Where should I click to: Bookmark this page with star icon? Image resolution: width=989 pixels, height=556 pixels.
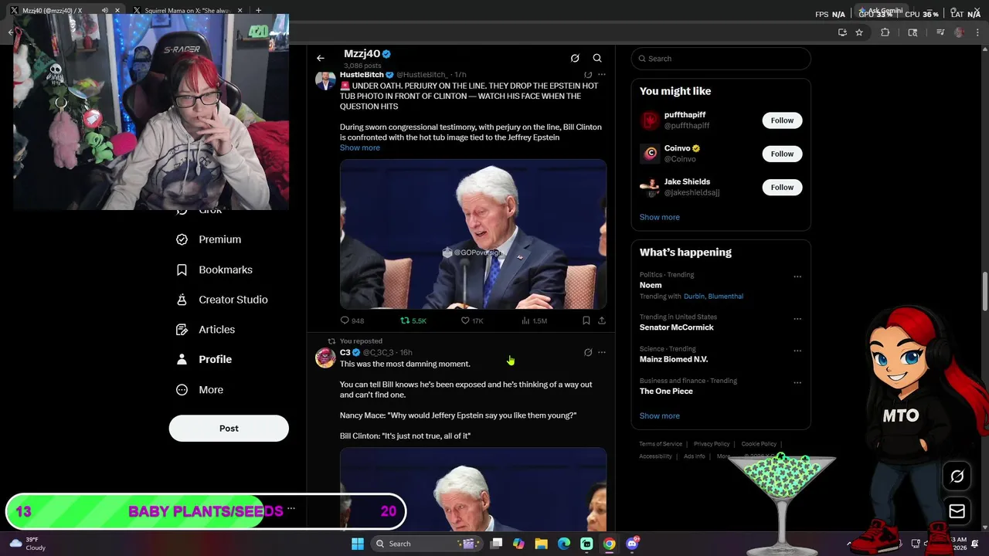tap(859, 32)
